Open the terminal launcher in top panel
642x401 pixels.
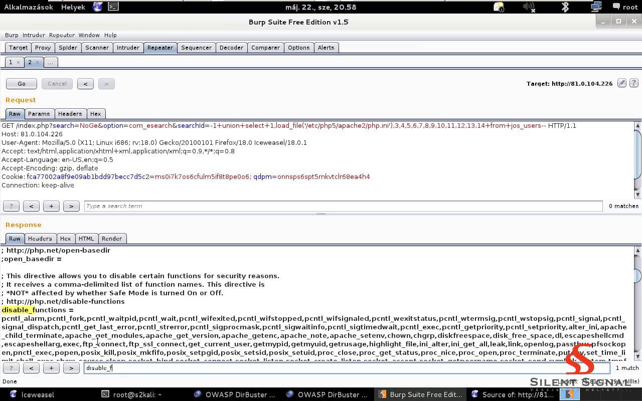point(113,7)
